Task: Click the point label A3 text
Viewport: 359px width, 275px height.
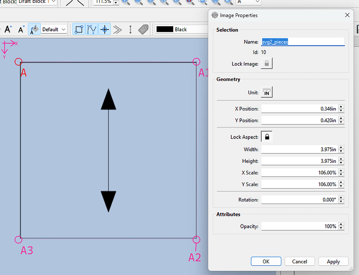Action: pyautogui.click(x=27, y=250)
